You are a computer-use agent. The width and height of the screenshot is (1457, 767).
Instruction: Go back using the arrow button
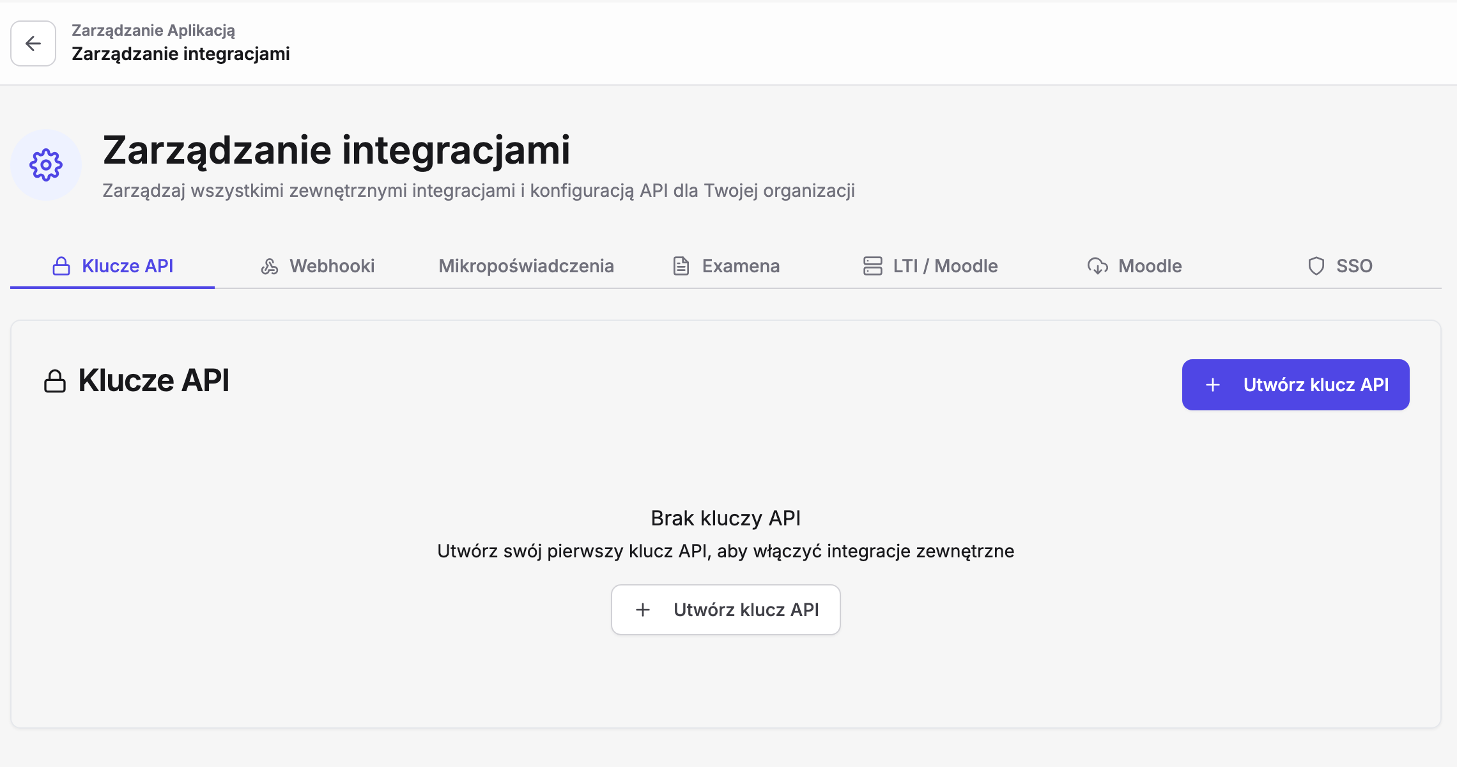click(33, 43)
